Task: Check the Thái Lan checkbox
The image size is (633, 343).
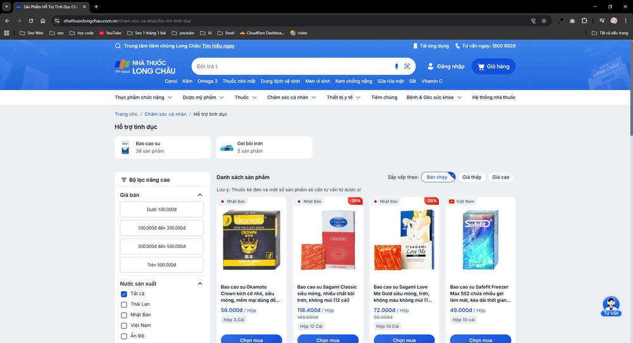Action: 124,304
